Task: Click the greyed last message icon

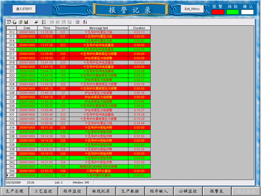Action: (x=70, y=22)
